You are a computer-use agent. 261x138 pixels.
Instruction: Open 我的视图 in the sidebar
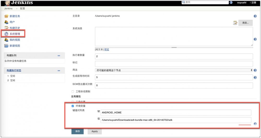coord(15,40)
